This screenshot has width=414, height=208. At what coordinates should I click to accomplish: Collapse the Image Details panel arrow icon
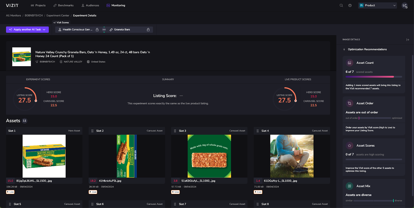click(408, 40)
